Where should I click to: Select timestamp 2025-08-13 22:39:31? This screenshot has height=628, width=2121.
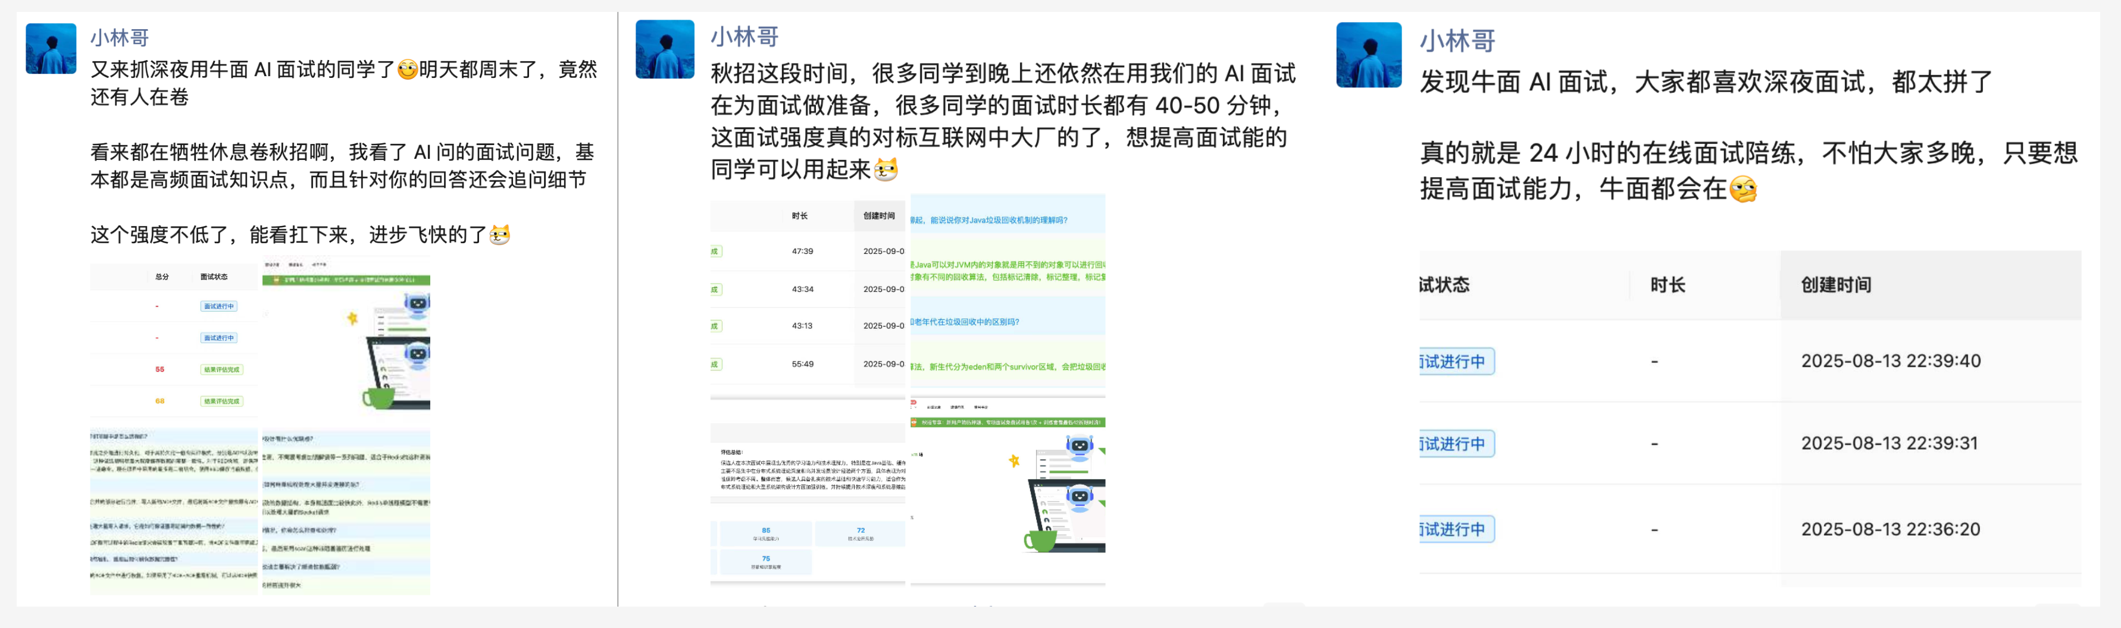click(1889, 444)
